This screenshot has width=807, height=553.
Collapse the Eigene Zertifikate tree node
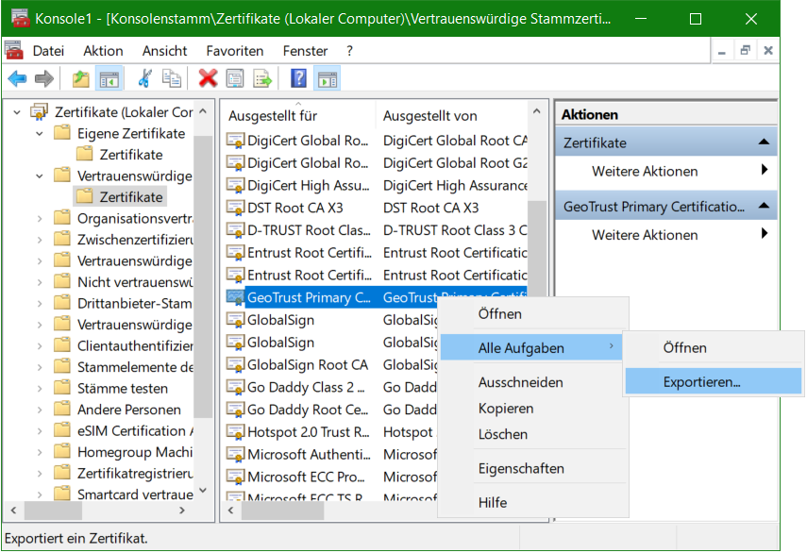click(x=40, y=133)
